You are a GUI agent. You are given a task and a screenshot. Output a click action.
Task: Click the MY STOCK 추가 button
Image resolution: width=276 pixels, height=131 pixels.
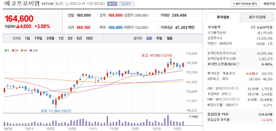(245, 4)
